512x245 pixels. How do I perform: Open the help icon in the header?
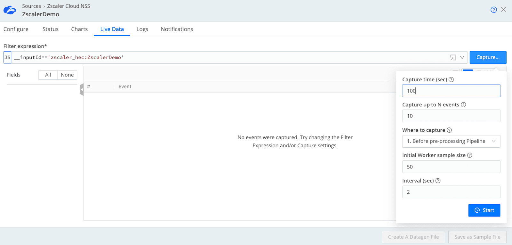[x=493, y=10]
